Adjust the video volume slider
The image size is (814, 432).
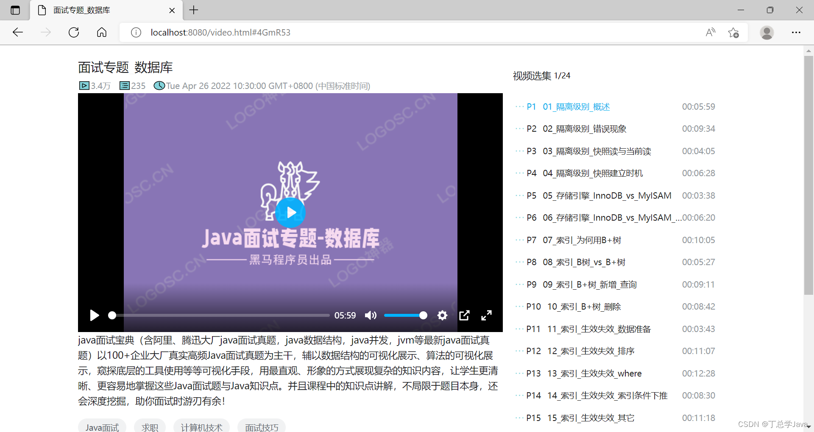tap(405, 315)
